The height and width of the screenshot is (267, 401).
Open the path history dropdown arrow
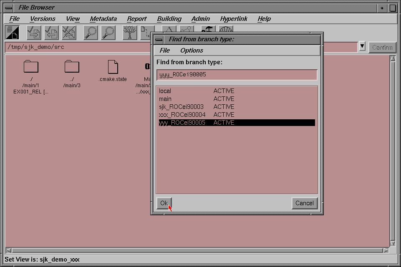click(x=362, y=47)
